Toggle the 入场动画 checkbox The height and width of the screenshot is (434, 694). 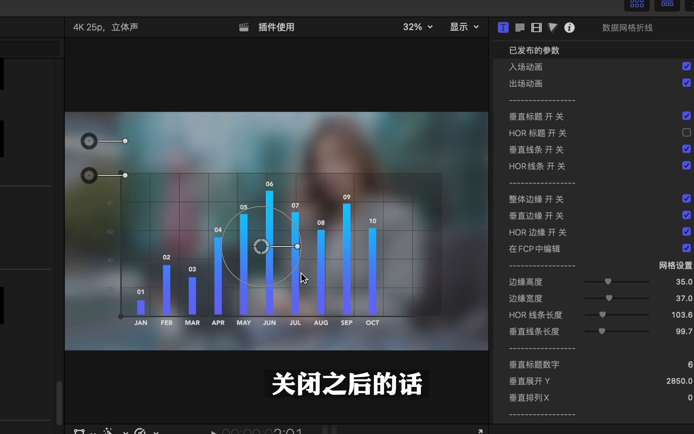point(686,66)
